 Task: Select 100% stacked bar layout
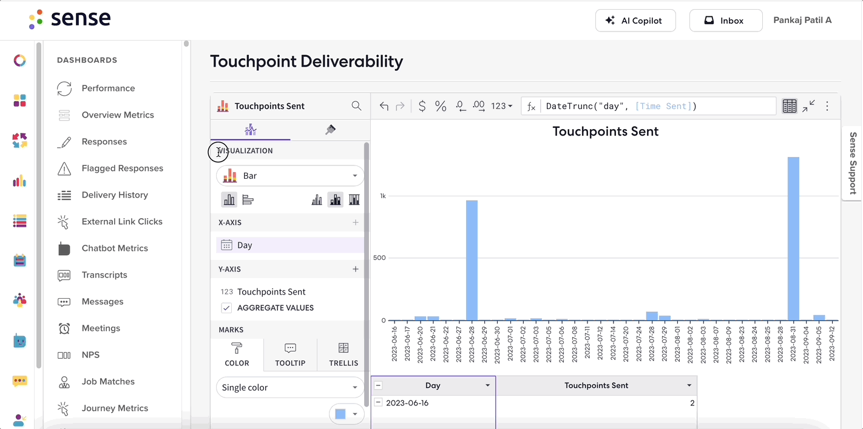(354, 199)
